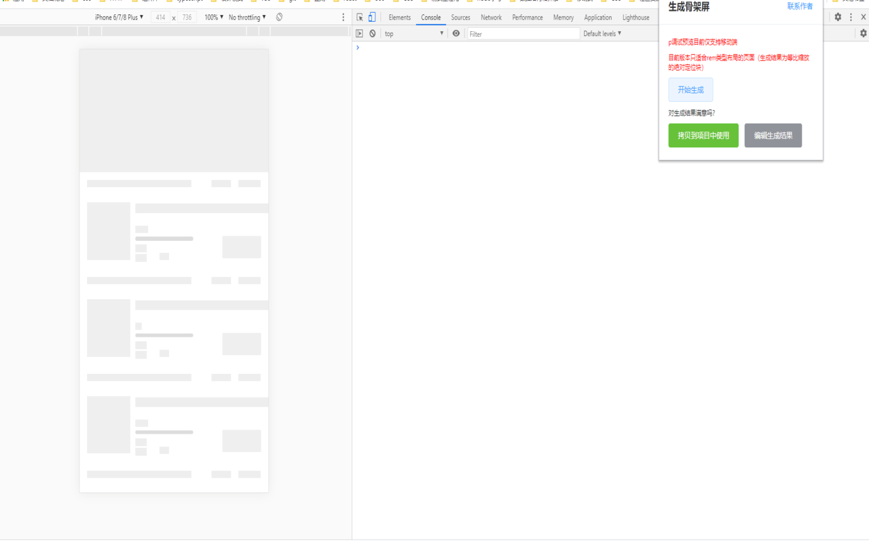
Task: Click the console Filter input field
Action: pyautogui.click(x=523, y=33)
